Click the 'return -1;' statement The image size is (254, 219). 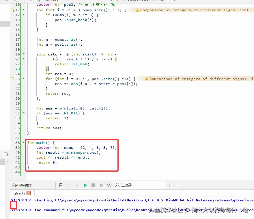(x=57, y=118)
